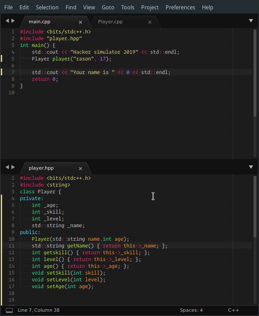Click the setLevel(int level) declaration
The image size is (259, 316).
(x=68, y=280)
